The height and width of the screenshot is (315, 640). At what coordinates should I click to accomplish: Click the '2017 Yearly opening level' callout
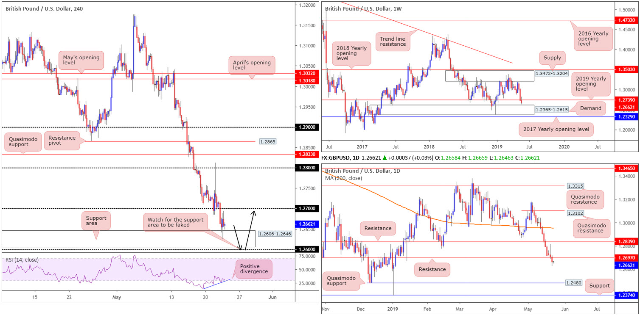point(556,129)
